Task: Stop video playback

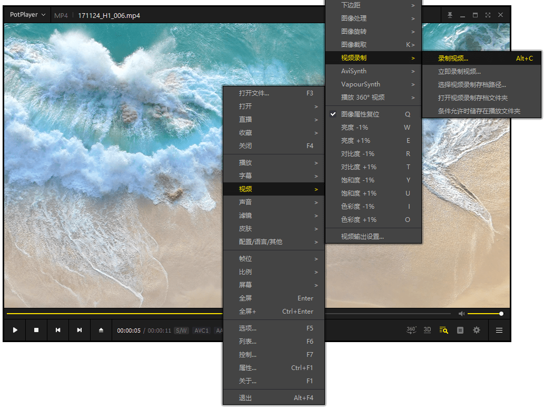Action: (36, 330)
